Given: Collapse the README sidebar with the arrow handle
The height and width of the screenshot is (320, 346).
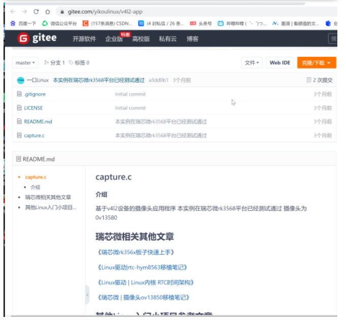Looking at the screenshot, I should point(87,295).
